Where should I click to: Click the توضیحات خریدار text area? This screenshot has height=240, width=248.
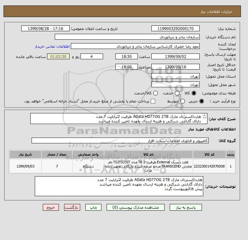tap(119, 187)
